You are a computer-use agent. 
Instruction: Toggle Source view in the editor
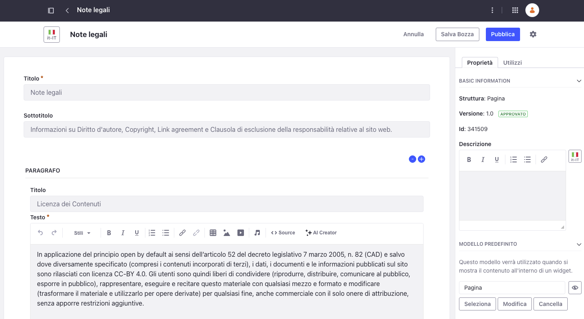(x=283, y=233)
